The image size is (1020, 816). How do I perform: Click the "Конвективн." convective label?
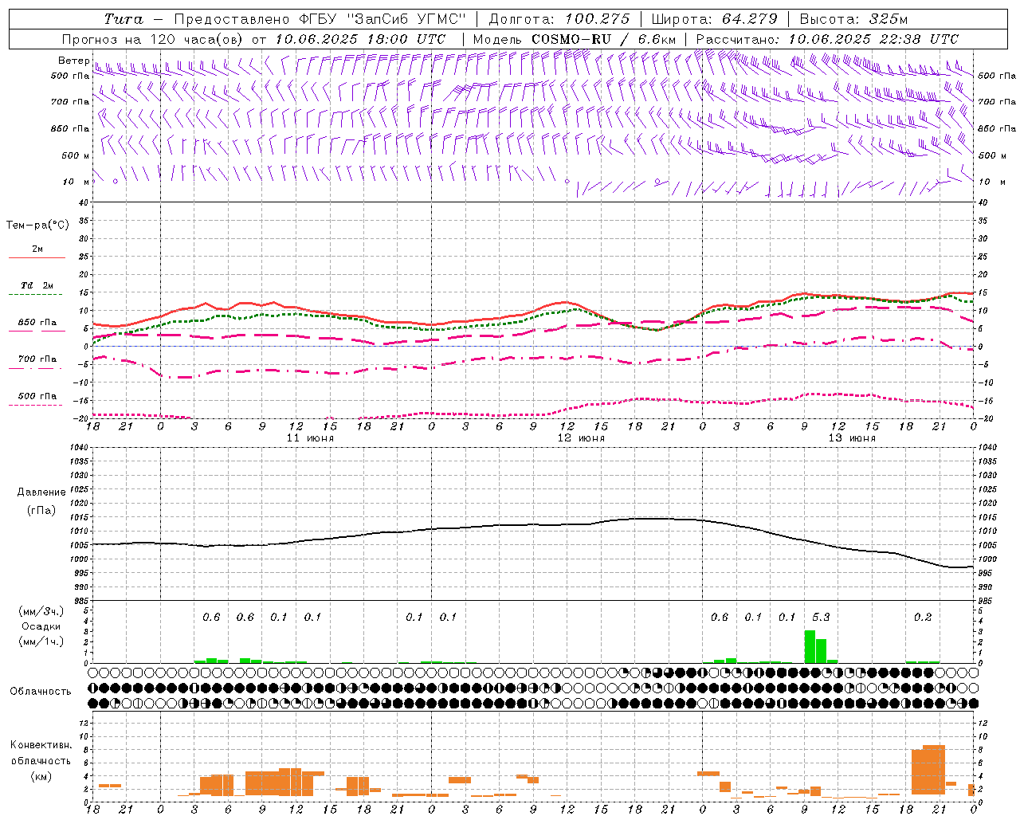(x=41, y=745)
